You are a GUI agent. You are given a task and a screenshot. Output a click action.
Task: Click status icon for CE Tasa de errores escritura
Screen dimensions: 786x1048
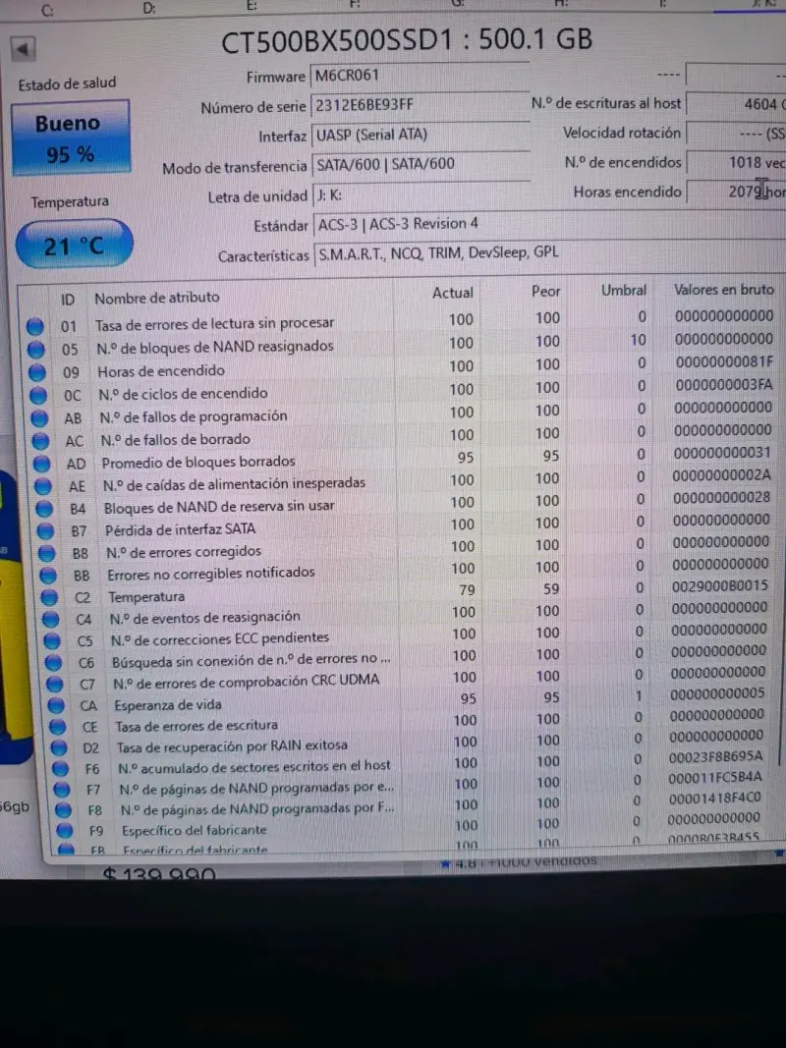click(x=58, y=727)
